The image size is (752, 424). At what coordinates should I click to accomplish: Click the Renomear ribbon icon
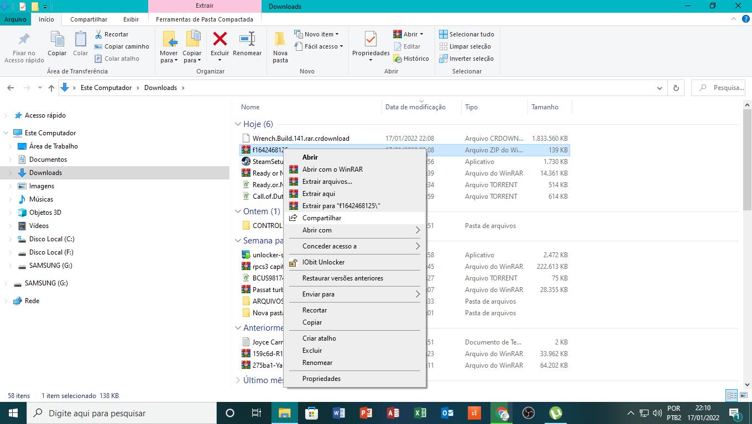[x=247, y=39]
